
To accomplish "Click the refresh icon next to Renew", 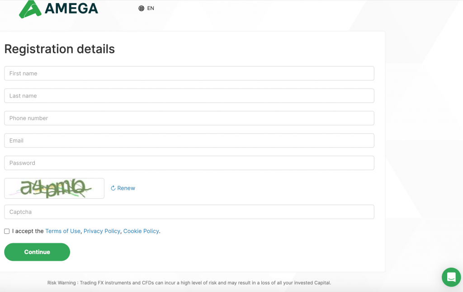I will pyautogui.click(x=113, y=188).
